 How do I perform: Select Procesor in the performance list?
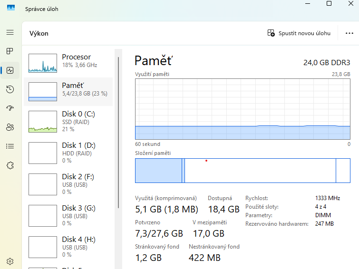pos(69,60)
